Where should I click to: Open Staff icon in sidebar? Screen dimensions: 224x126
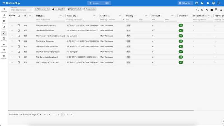point(4,57)
